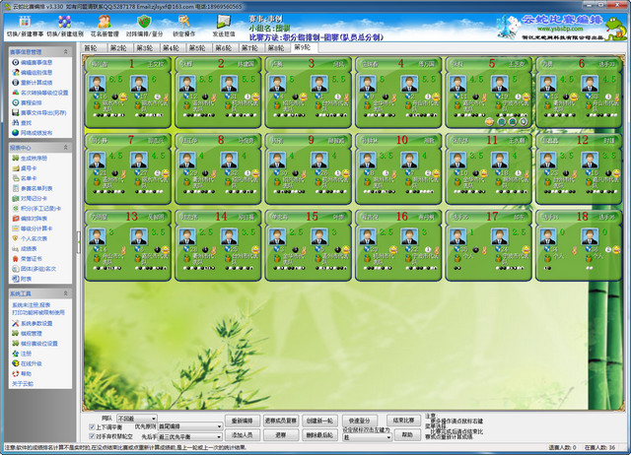The height and width of the screenshot is (455, 631).
Task: Open 花名册管理 roster toolbar icon
Action: [105, 27]
